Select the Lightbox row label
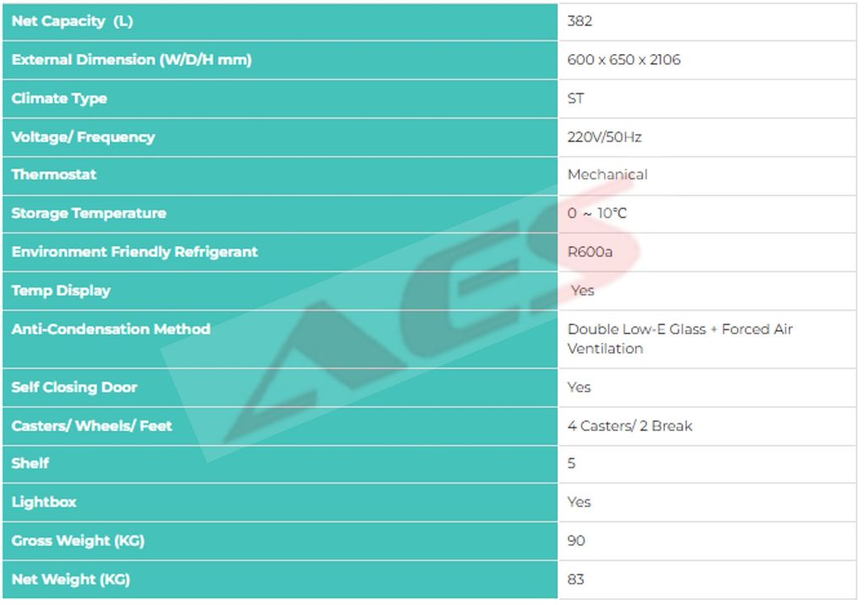 coord(44,502)
